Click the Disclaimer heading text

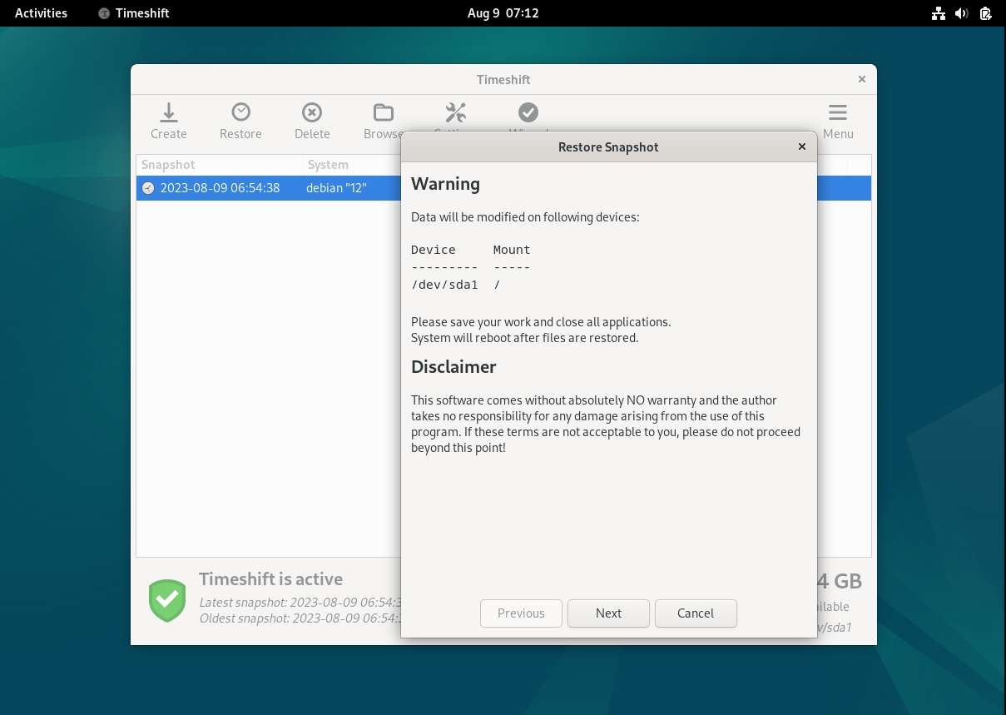tap(453, 367)
